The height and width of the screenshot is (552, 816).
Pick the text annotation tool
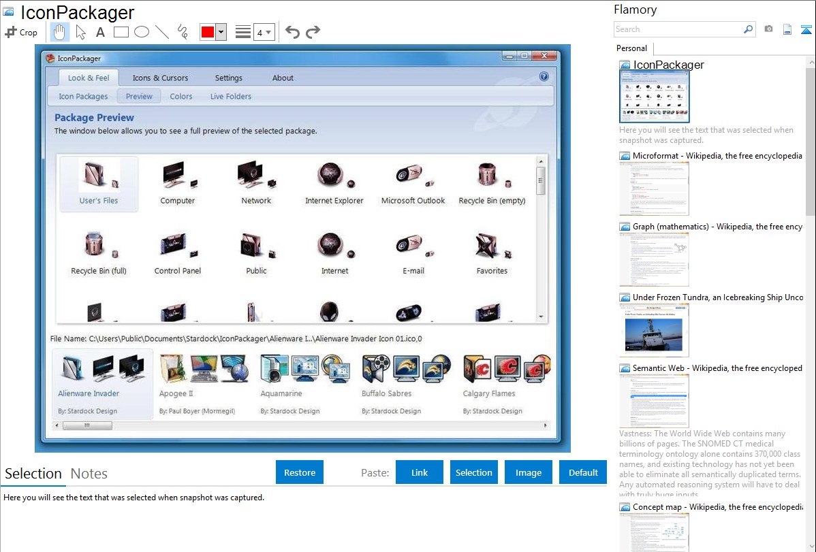(x=100, y=32)
